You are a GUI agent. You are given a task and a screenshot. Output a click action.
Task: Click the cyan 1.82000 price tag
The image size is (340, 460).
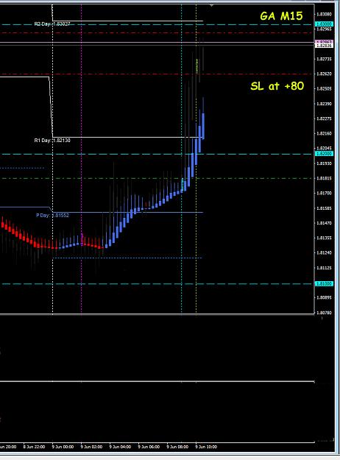324,153
